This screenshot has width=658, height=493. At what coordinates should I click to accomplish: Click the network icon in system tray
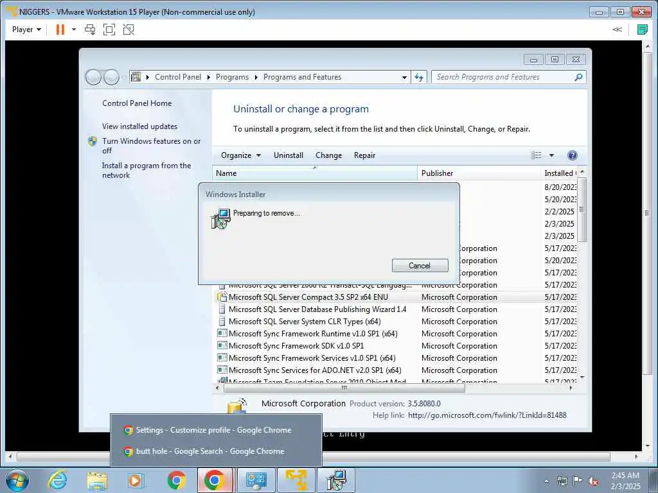562,481
